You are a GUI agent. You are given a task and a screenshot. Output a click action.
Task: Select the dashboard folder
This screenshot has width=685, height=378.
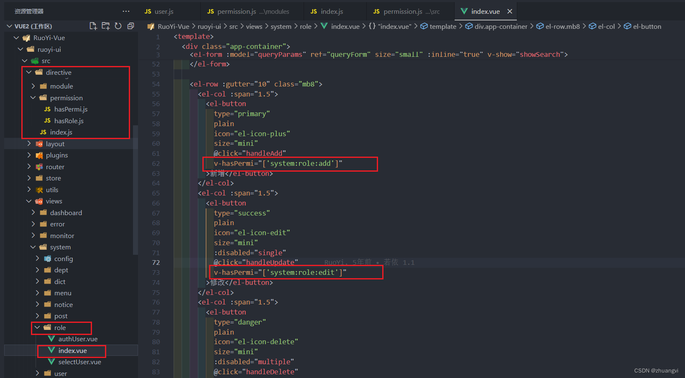pos(66,213)
